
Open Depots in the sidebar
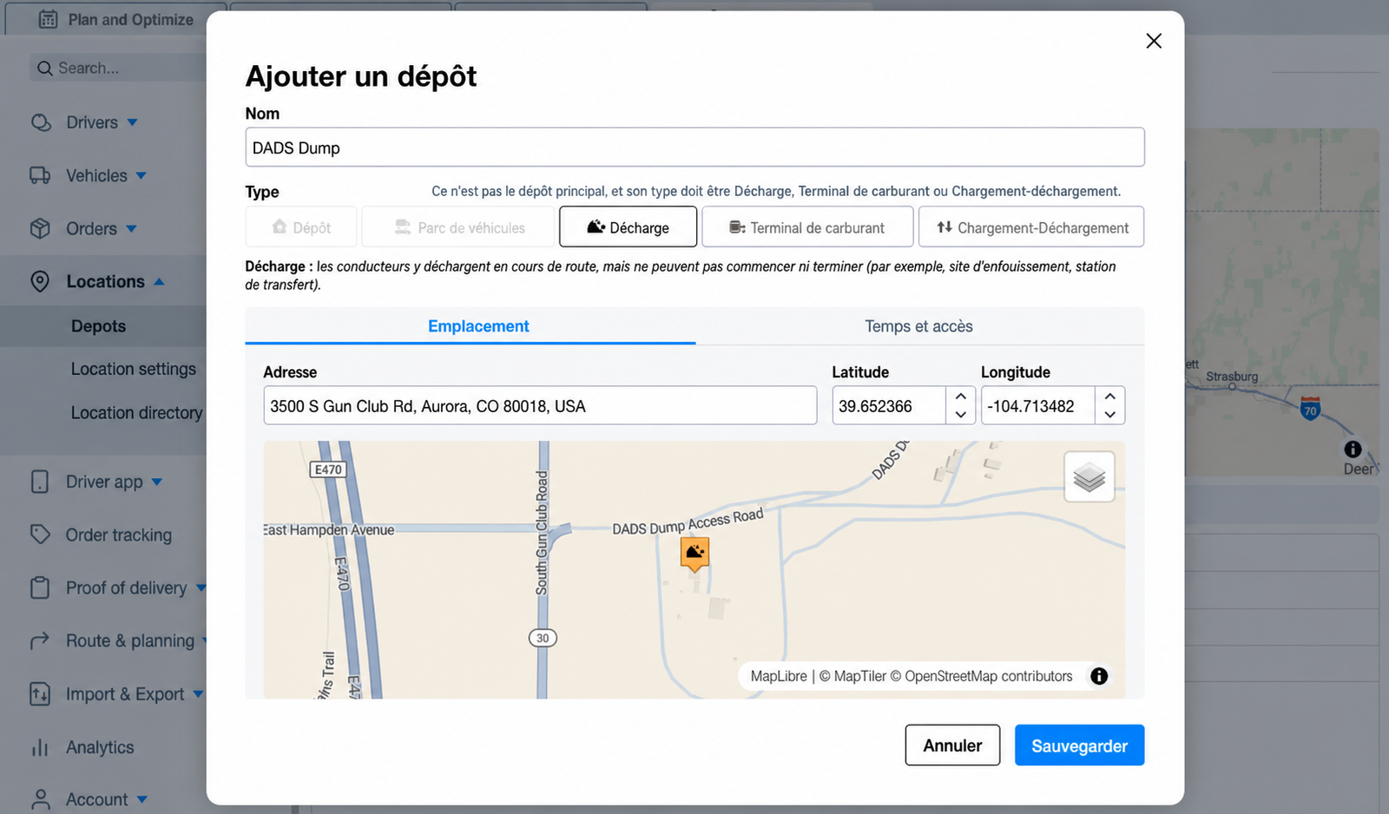tap(99, 326)
